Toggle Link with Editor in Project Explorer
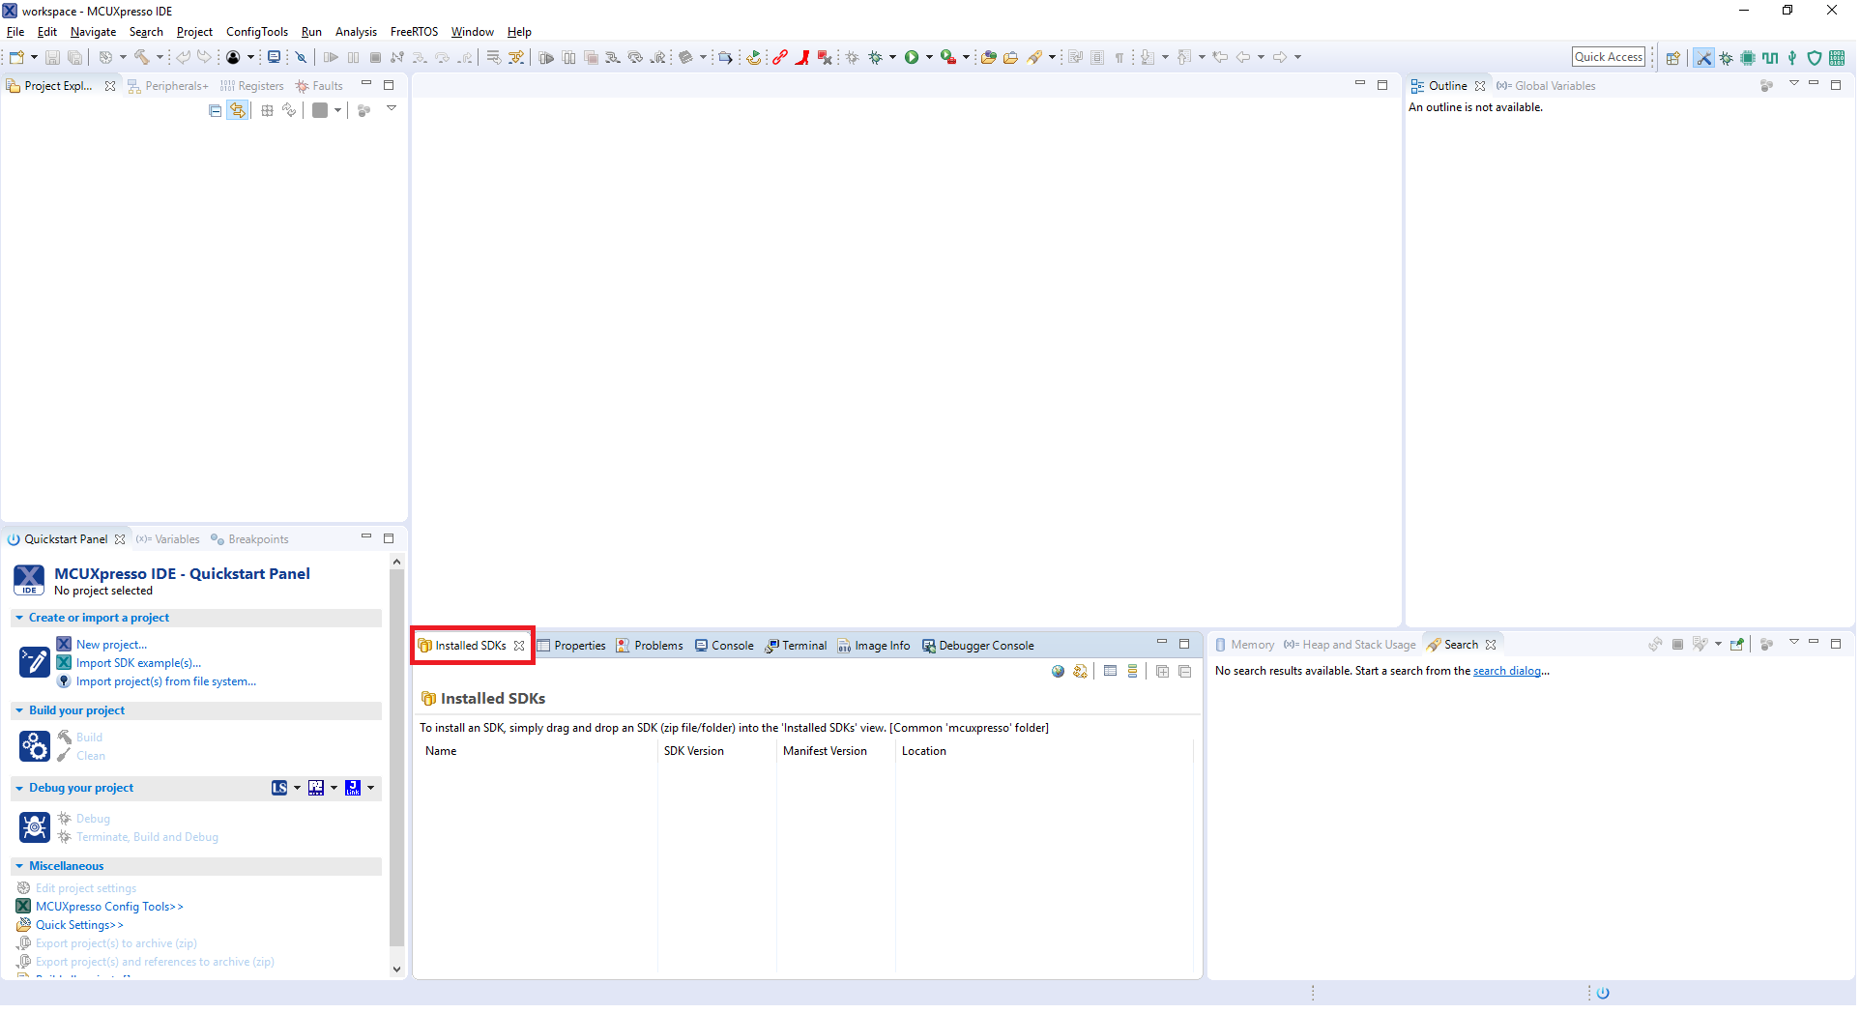 click(x=238, y=111)
